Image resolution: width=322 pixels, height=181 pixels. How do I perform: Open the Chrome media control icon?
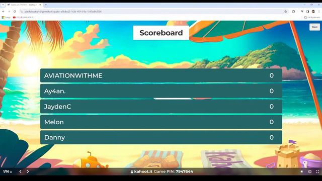click(302, 12)
